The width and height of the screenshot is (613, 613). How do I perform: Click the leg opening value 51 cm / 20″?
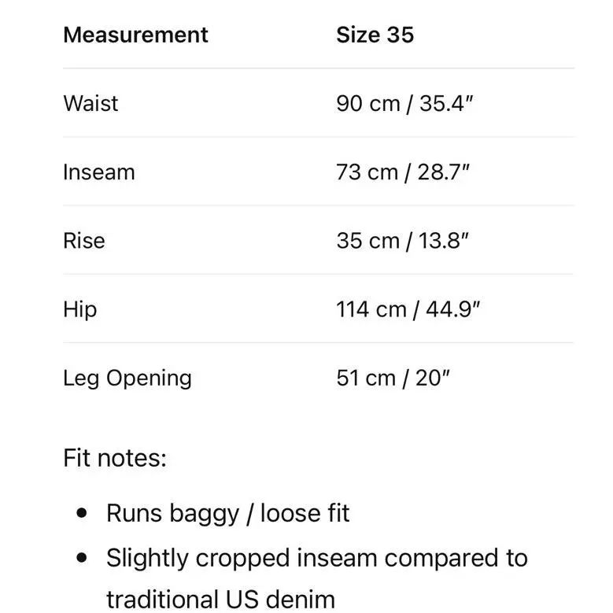click(393, 378)
